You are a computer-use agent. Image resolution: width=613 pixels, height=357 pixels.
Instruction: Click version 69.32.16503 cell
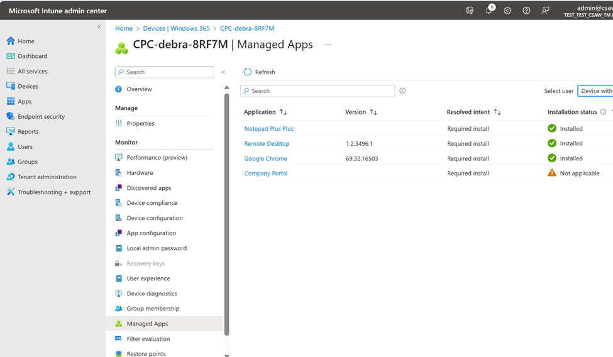[362, 158]
